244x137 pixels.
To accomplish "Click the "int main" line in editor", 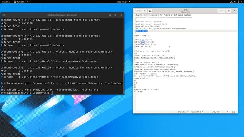I will coord(153,51).
